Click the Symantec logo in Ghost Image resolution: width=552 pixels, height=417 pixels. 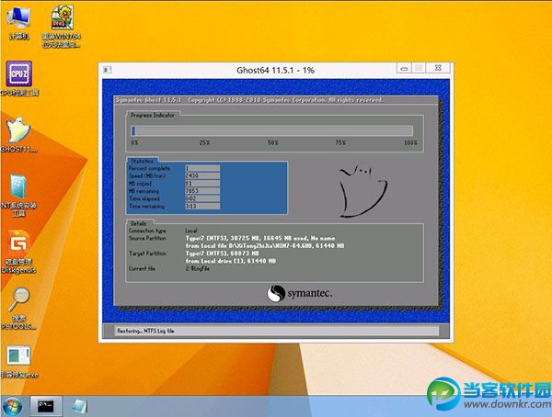coord(300,293)
